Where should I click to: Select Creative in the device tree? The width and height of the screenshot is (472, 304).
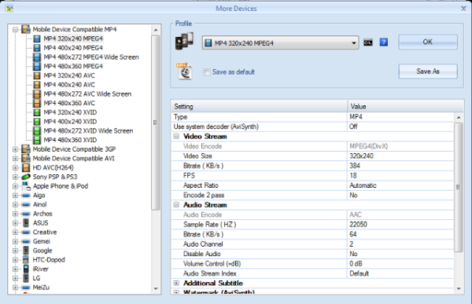(45, 233)
